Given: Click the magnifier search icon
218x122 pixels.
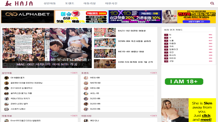Looking at the screenshot, I should click(x=212, y=4).
